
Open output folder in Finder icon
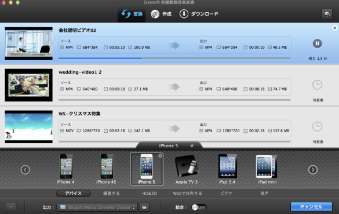pyautogui.click(x=144, y=207)
